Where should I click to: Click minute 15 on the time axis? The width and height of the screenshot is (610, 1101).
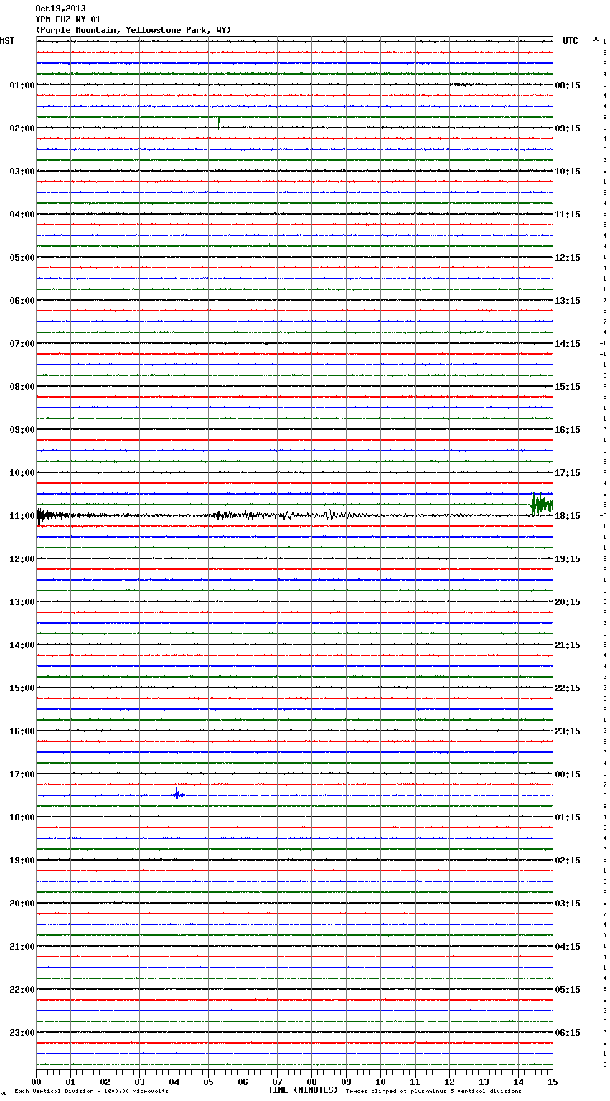click(x=553, y=1082)
